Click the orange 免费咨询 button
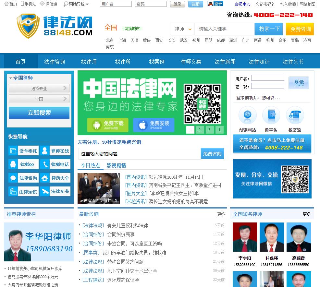Screen dimensions: 320x287 (300, 29)
